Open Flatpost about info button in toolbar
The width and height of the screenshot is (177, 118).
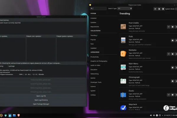(163, 9)
